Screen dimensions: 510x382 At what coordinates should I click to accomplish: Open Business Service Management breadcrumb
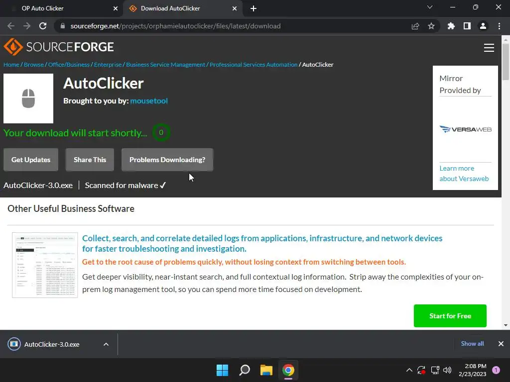pos(165,65)
